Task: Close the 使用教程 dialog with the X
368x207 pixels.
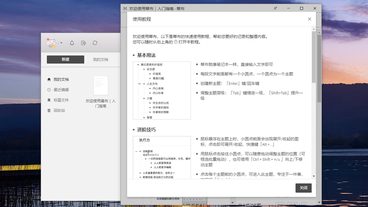Action: pos(310,19)
